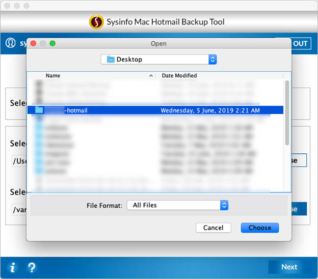318x279 pixels.
Task: Click the partially hidden OUT button
Action: click(301, 43)
